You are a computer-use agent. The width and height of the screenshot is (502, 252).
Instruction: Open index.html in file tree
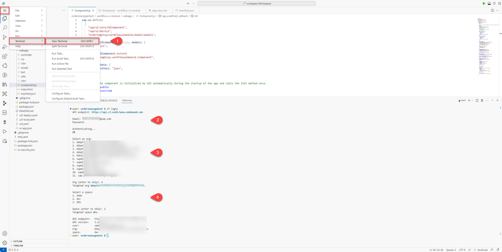pyautogui.click(x=27, y=89)
